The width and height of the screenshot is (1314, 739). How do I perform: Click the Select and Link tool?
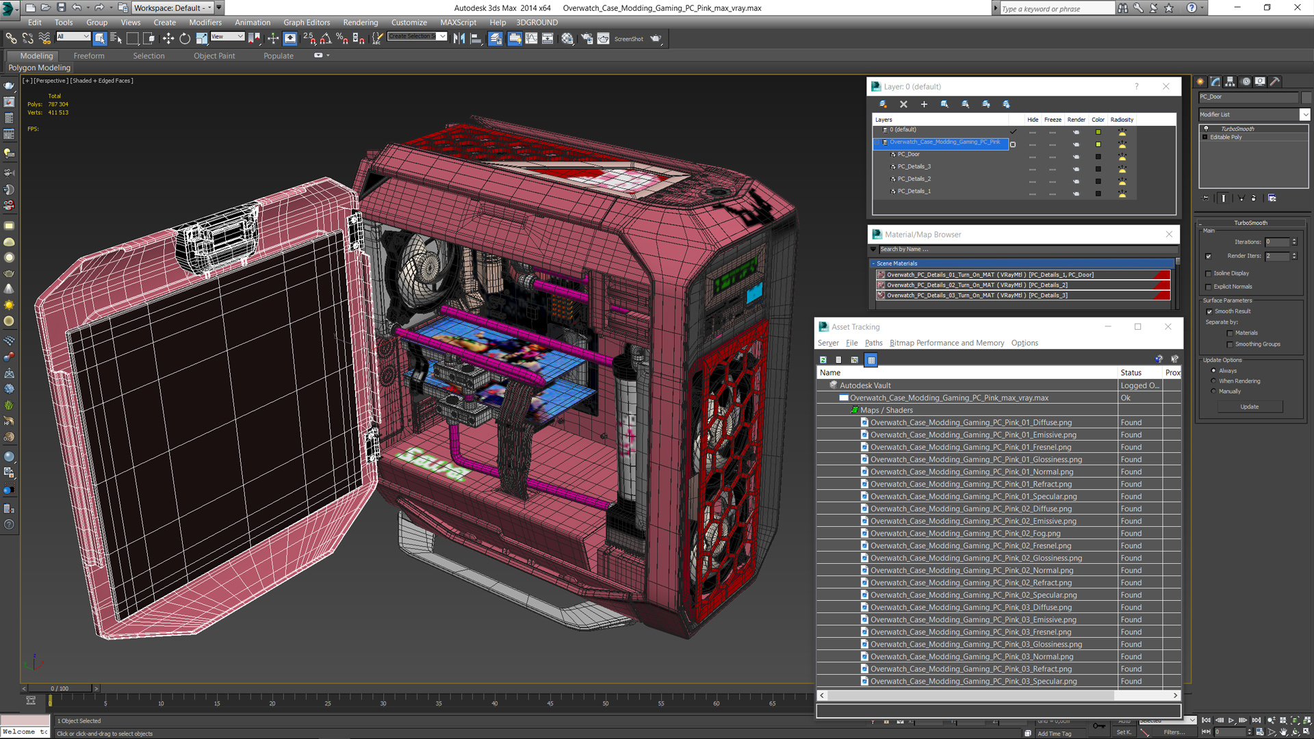tap(12, 38)
